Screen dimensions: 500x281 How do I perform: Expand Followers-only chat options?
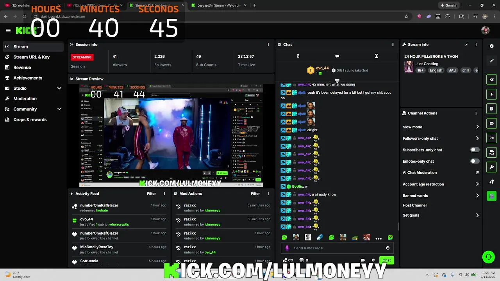tap(477, 138)
